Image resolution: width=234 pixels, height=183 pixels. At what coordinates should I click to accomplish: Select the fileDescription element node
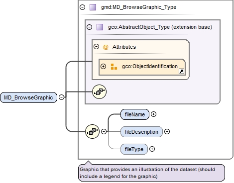[x=141, y=132]
